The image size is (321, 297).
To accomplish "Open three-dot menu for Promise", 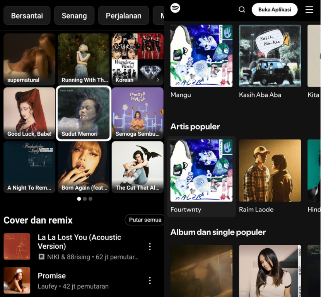I will (150, 280).
